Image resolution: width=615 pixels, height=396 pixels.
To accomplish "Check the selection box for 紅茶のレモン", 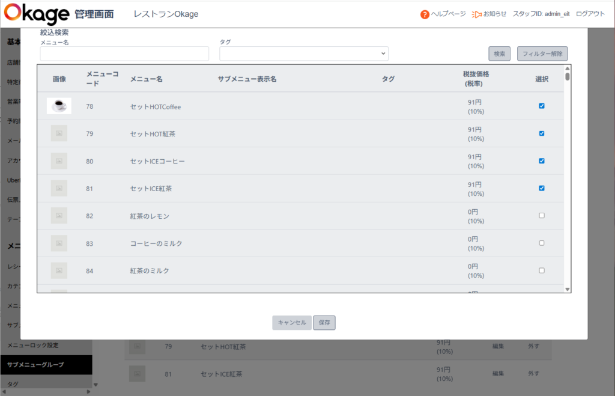I will [542, 216].
